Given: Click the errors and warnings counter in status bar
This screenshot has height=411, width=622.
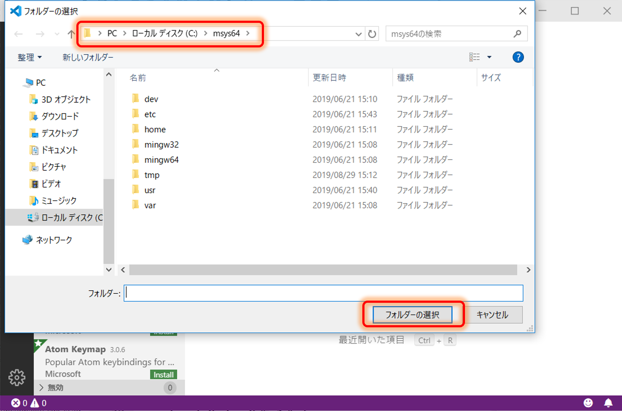Looking at the screenshot, I should point(26,402).
